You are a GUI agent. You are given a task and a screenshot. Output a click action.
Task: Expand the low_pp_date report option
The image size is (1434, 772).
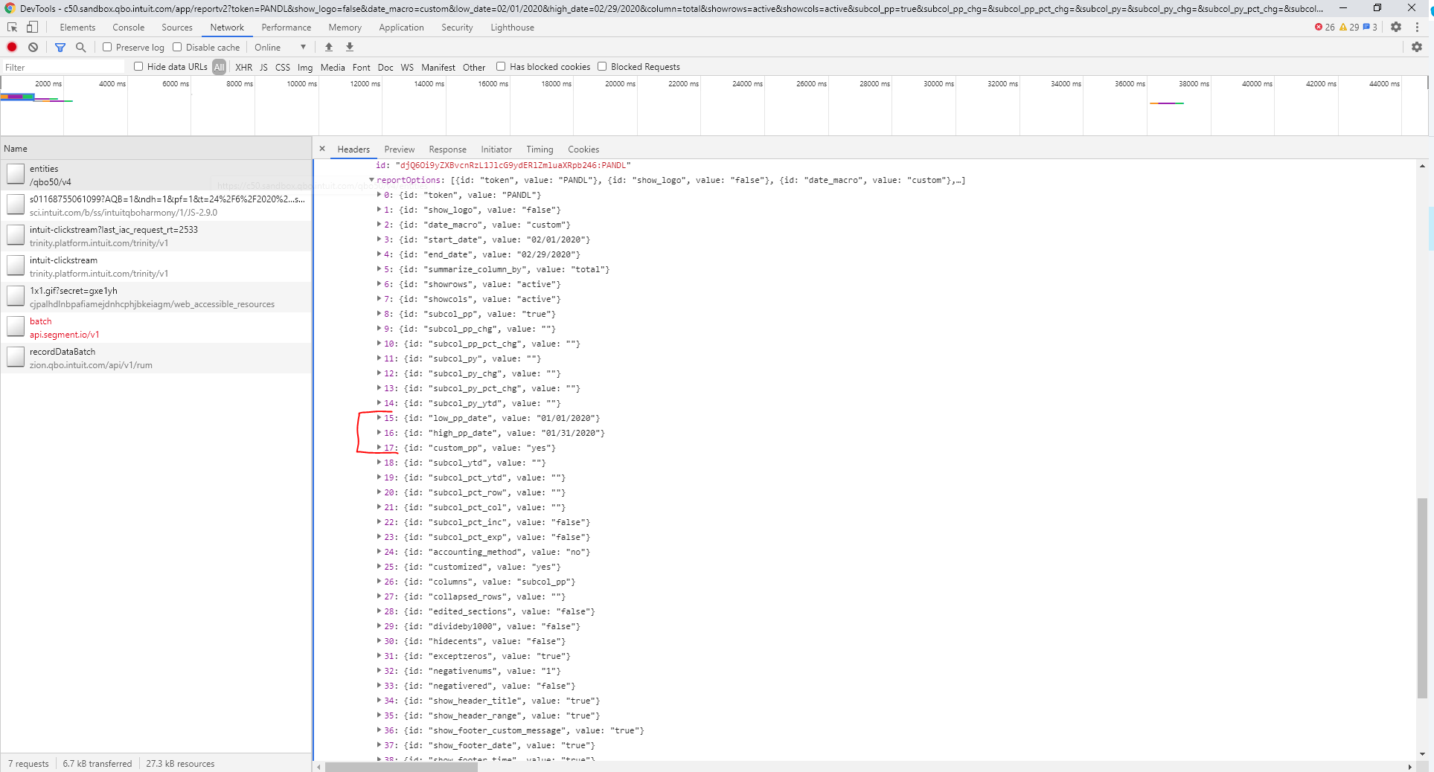click(x=380, y=418)
